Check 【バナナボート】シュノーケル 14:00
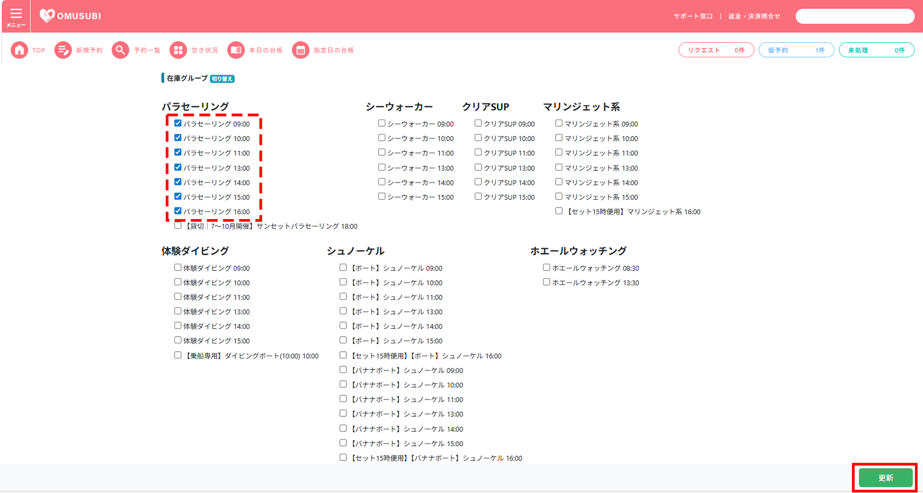 [343, 428]
